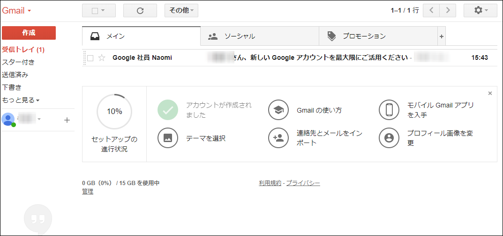503x236 pixels.
Task: Click the テーマを選択 picture icon
Action: coord(167,138)
